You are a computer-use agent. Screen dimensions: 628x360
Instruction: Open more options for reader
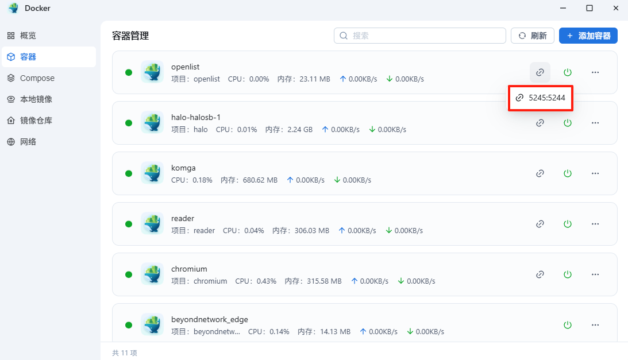click(595, 224)
